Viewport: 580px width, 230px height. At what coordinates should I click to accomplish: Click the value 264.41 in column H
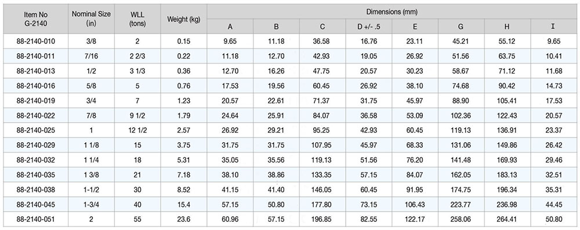point(507,220)
